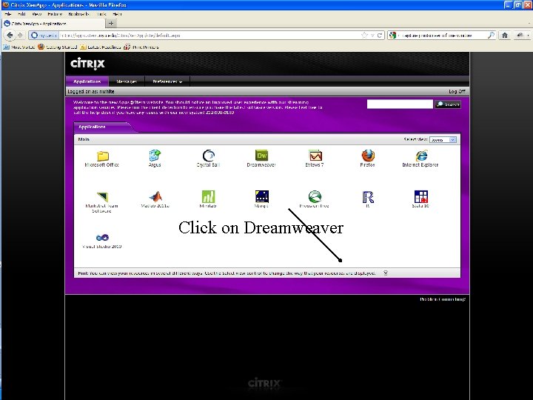This screenshot has height=400, width=533.
Task: Open Getting Started bookmark
Action: 58,47
